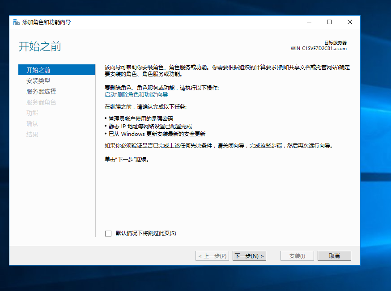Viewport: 391px width, 291px height.
Task: Click the 开始之前 page heading
Action: coord(40,46)
